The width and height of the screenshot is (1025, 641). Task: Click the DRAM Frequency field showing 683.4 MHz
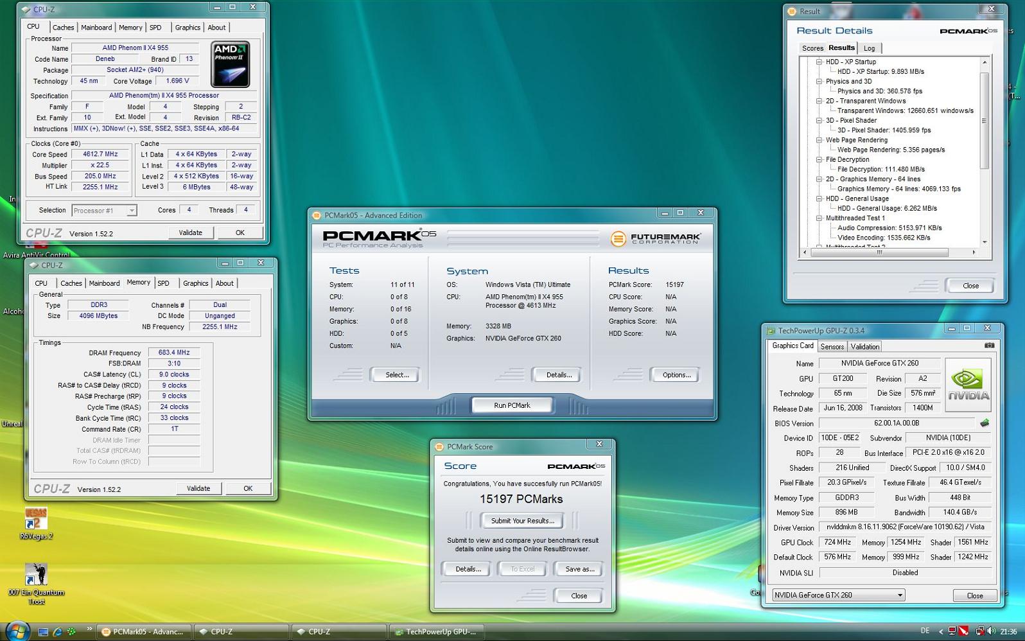click(x=174, y=353)
